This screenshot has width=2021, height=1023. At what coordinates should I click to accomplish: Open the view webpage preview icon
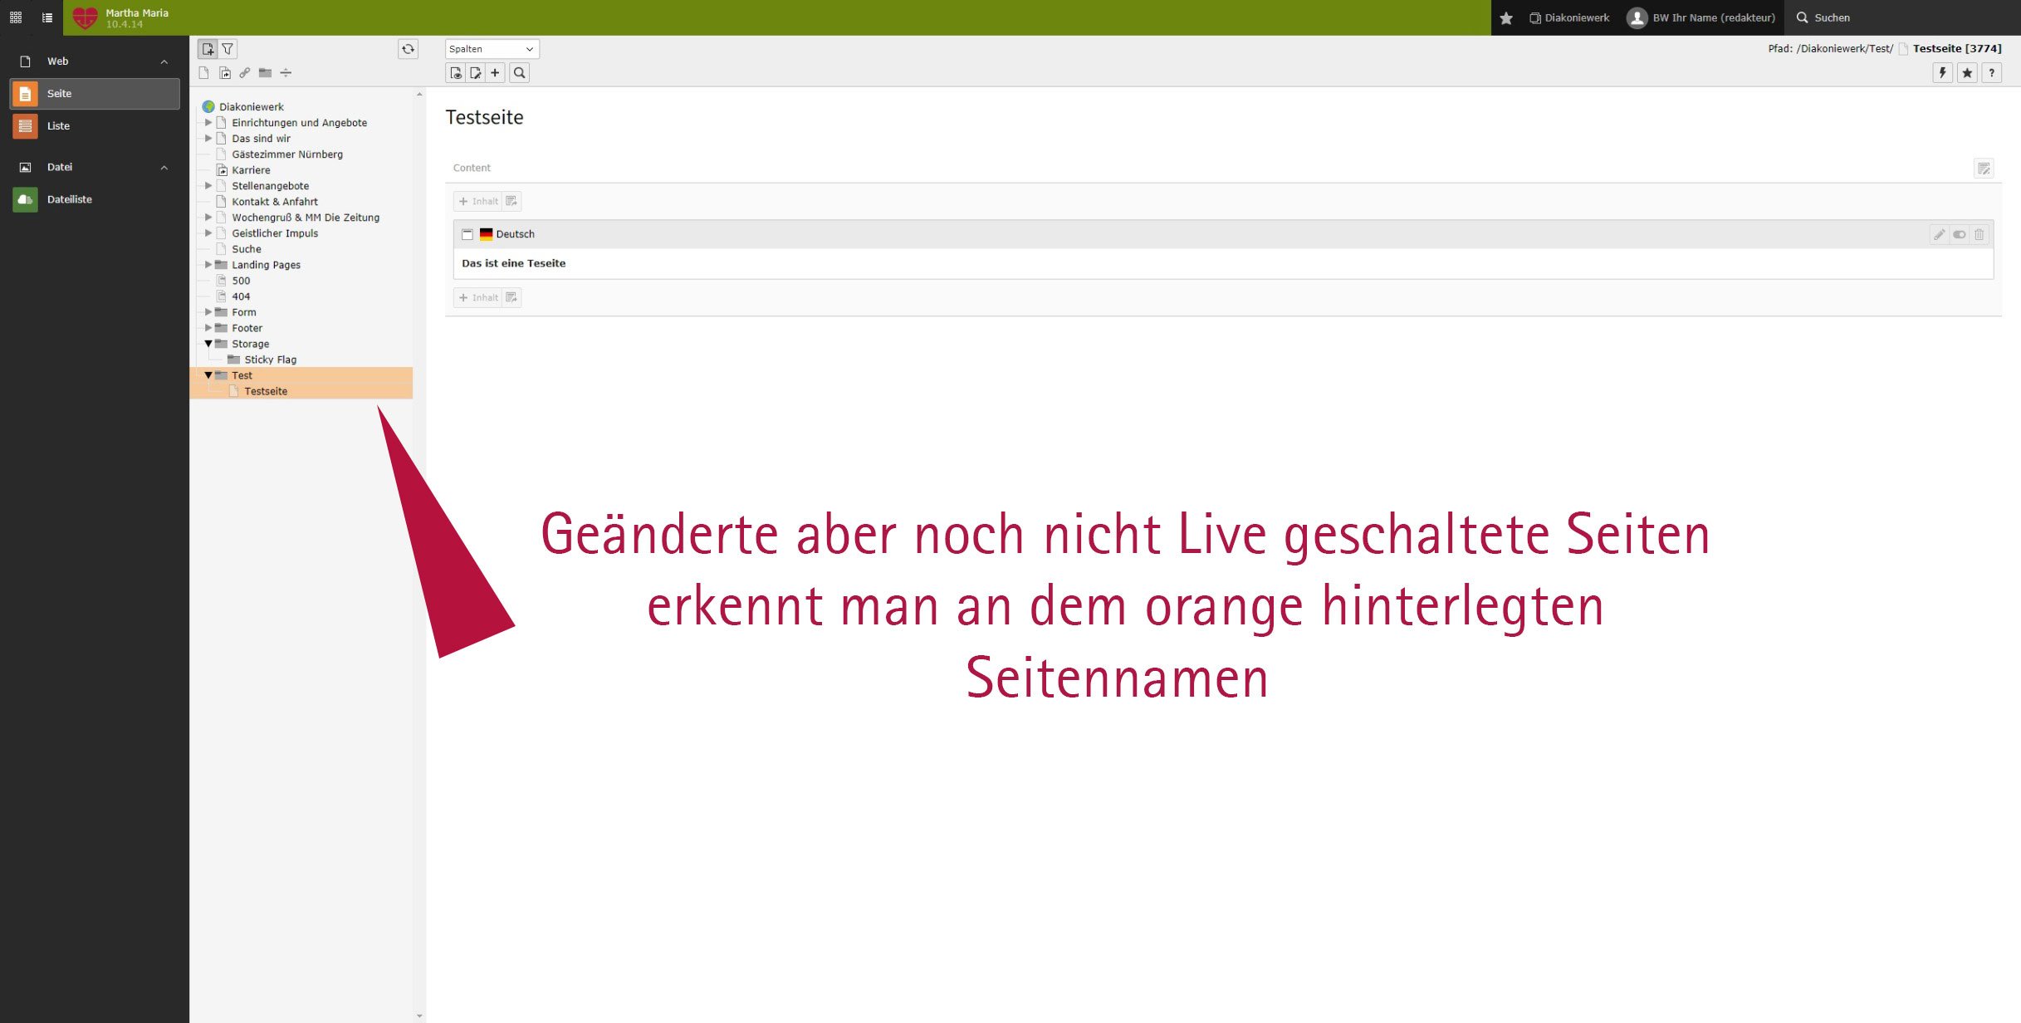tap(454, 72)
